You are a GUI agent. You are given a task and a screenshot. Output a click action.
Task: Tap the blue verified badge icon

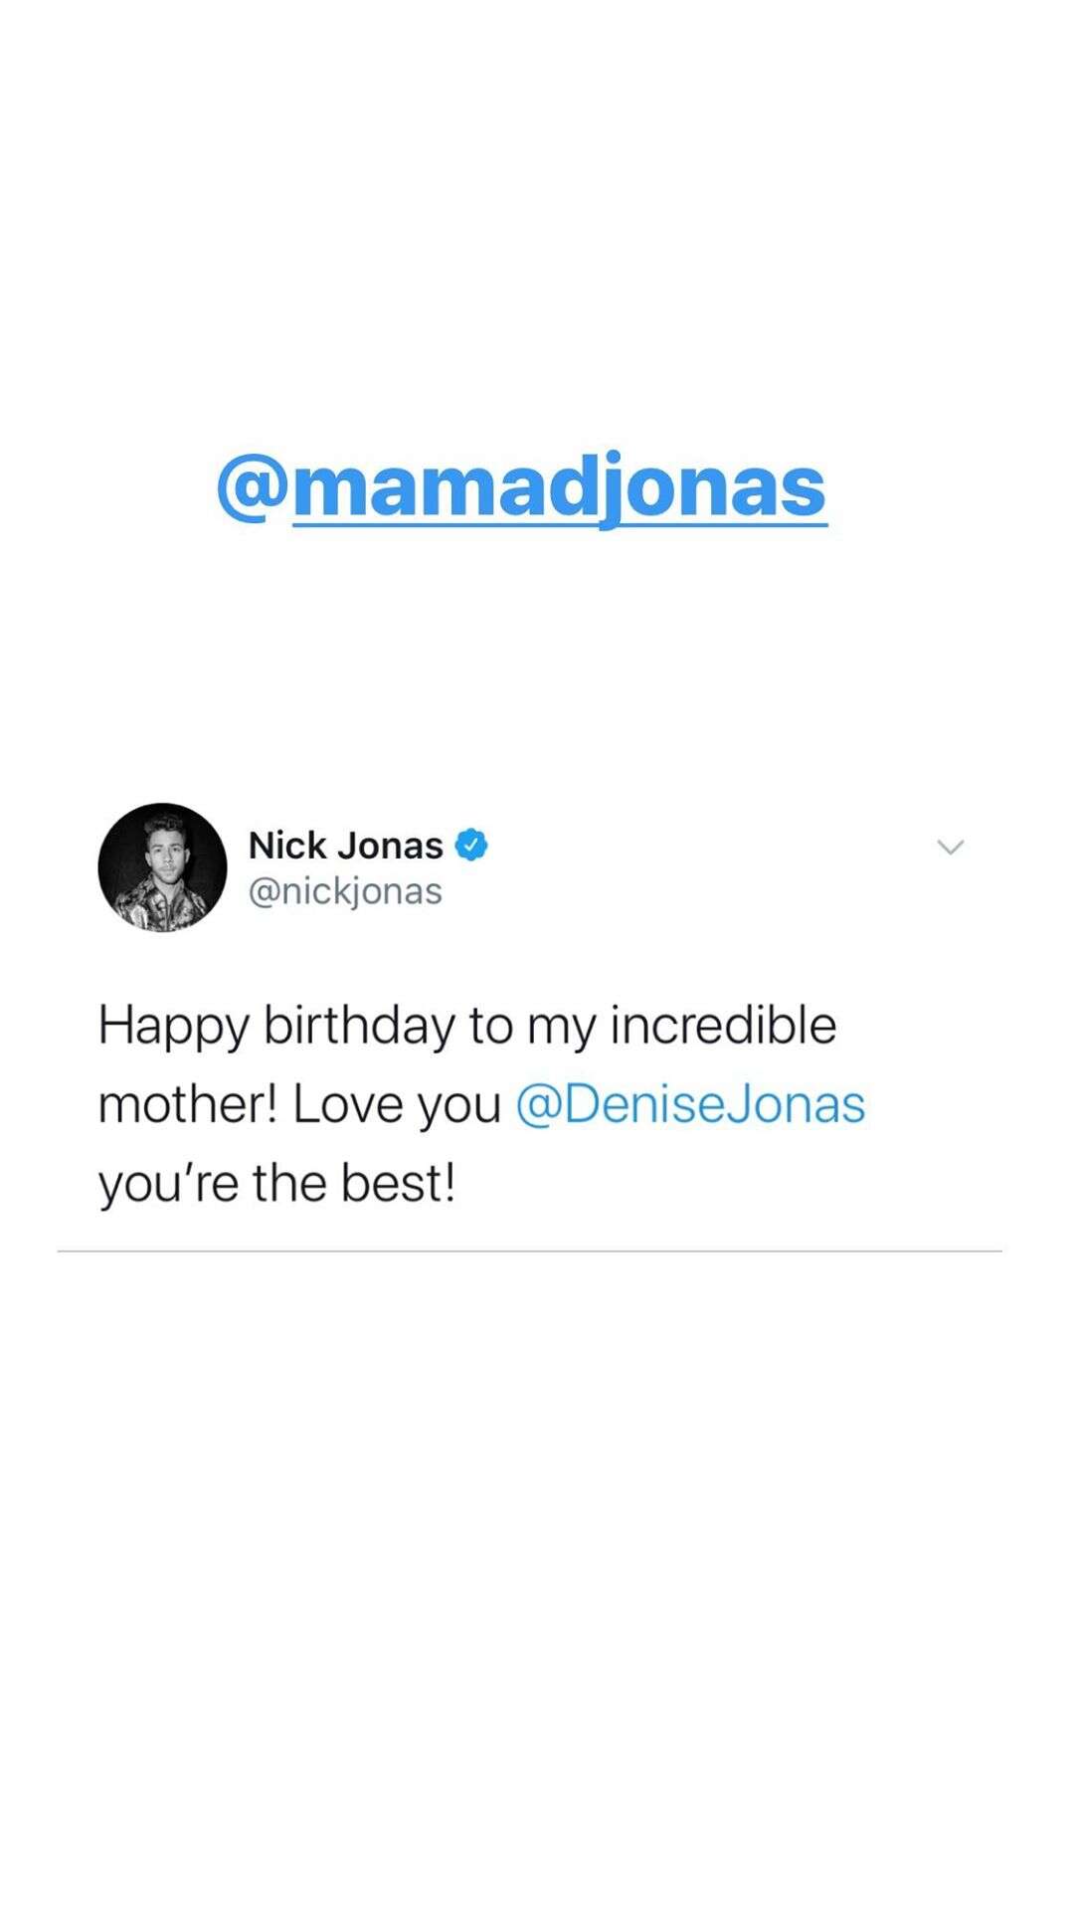[x=471, y=845]
